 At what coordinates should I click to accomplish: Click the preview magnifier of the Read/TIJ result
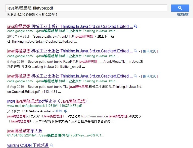[135, 51]
